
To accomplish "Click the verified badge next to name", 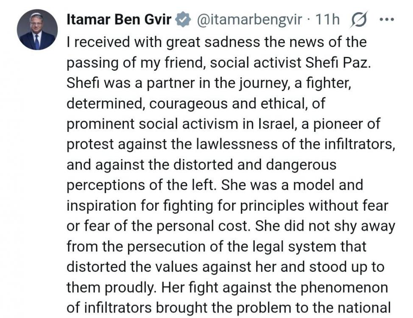I will pyautogui.click(x=183, y=20).
